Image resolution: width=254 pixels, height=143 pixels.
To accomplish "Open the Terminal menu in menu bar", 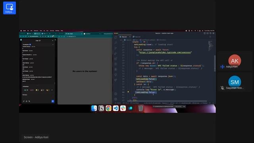I will 52,31.
